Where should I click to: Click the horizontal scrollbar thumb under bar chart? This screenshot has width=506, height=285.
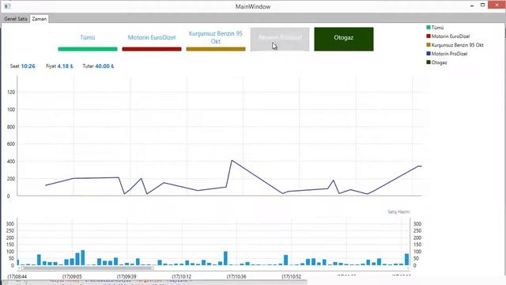[x=88, y=268]
